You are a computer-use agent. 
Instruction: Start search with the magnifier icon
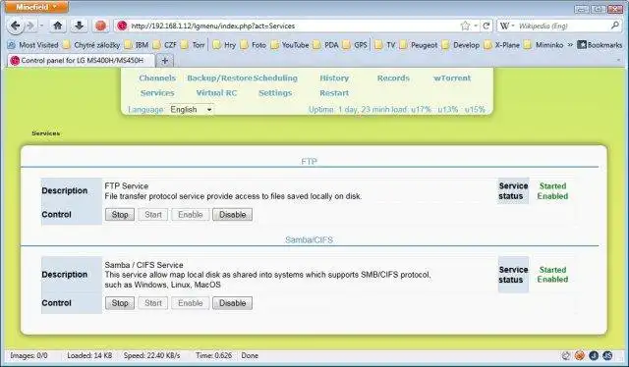[615, 26]
